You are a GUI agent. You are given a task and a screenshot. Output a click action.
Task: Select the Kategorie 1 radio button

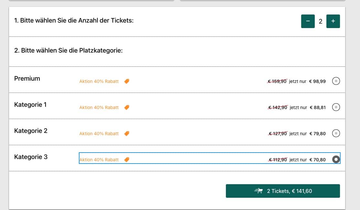tap(336, 107)
